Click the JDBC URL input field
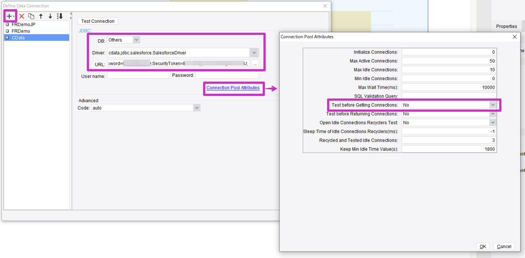Viewport: 525px width, 258px height. coord(178,63)
